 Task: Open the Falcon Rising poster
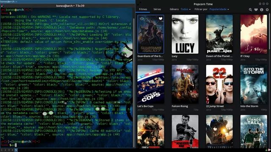pyautogui.click(x=185, y=84)
